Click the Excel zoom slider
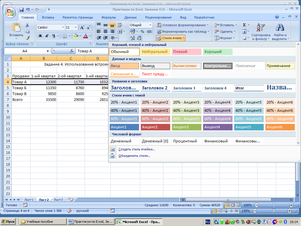This screenshot has width=301, height=226. [274, 205]
